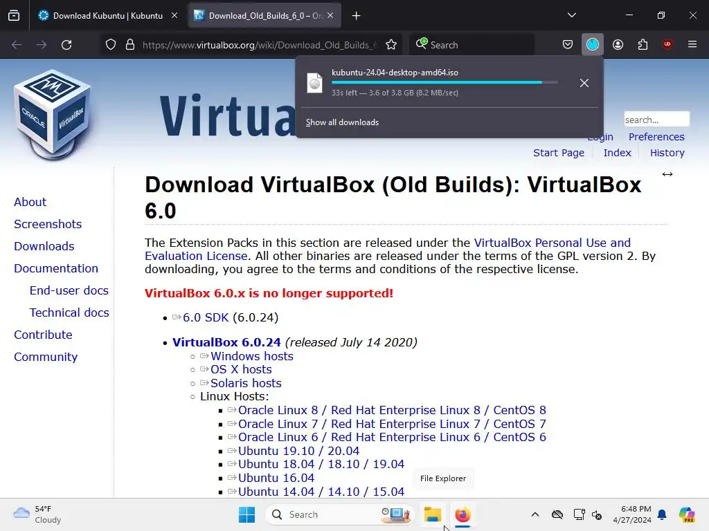Open Windows Start menu

(247, 514)
